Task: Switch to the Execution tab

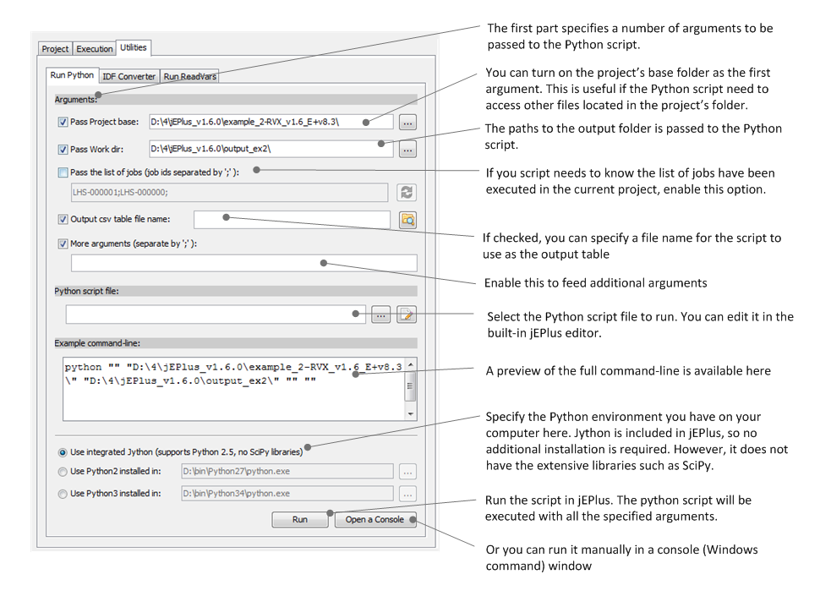Action: pyautogui.click(x=95, y=49)
